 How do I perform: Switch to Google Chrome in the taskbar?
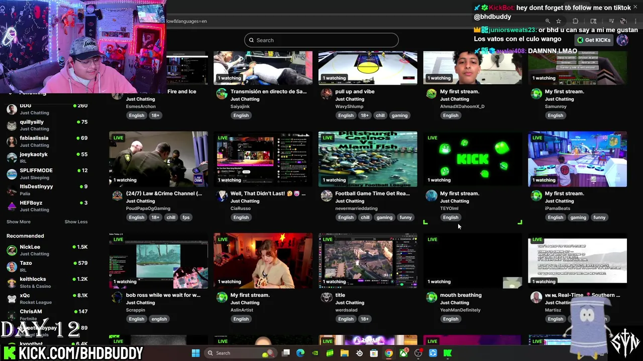pyautogui.click(x=388, y=353)
